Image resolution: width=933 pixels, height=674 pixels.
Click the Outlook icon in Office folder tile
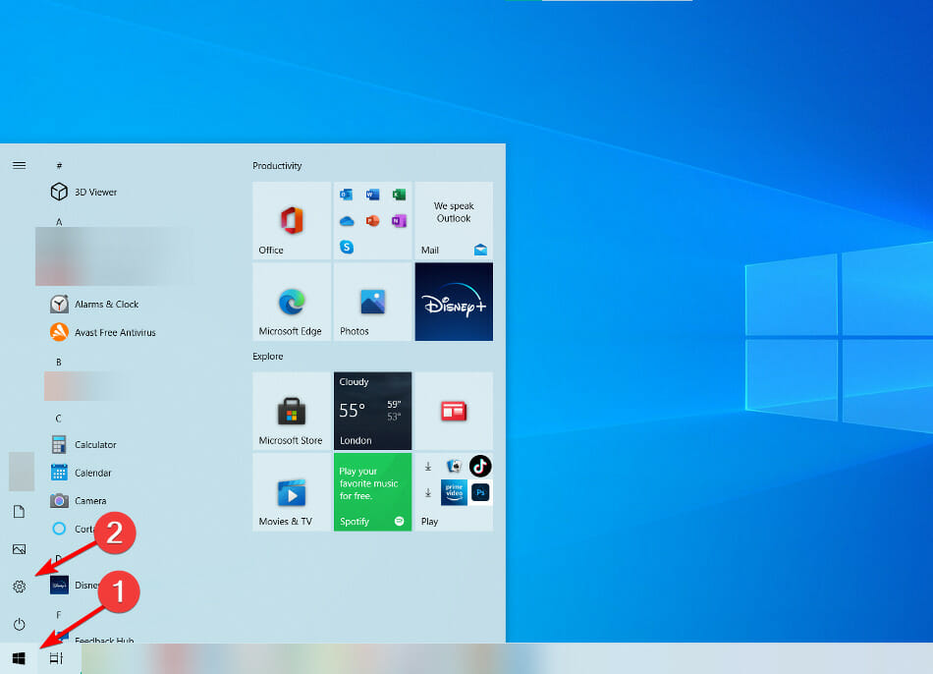347,195
